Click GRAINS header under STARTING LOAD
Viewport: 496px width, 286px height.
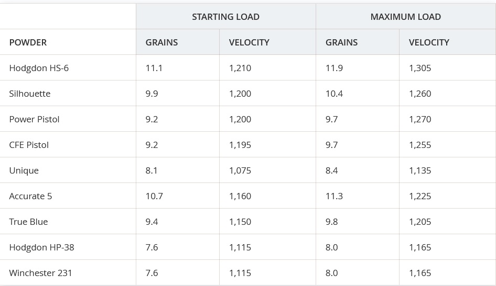(x=161, y=42)
